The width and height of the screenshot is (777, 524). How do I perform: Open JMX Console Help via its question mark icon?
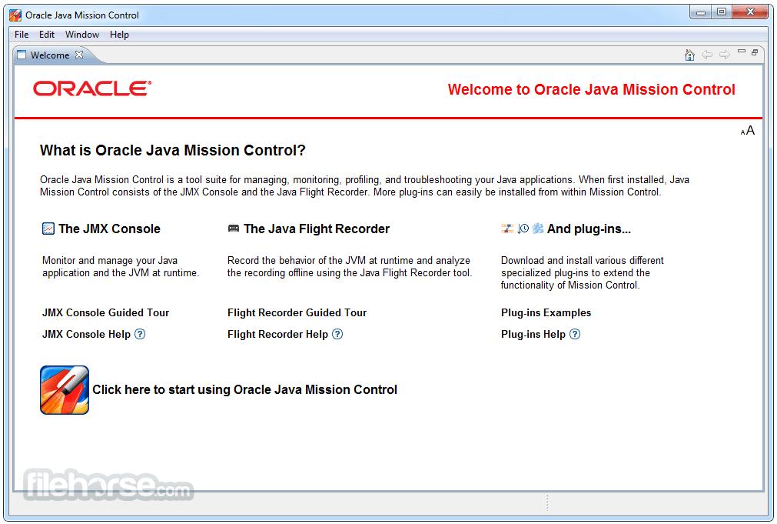pos(140,334)
